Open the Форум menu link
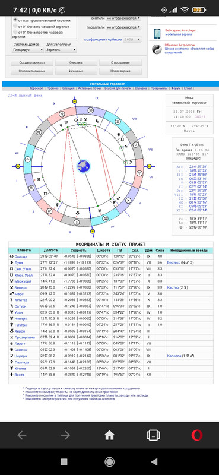This screenshot has width=219, height=475. pos(176,88)
